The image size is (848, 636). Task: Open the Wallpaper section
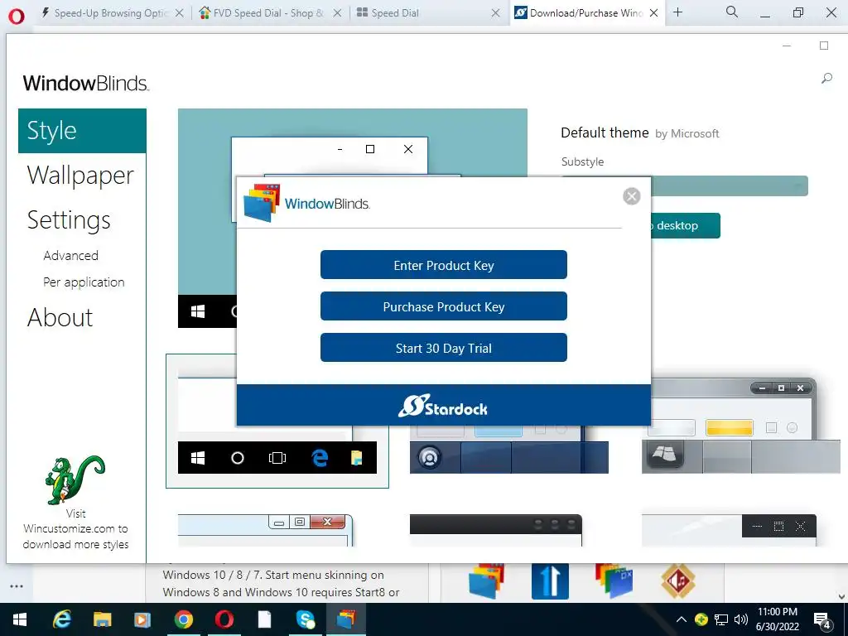coord(80,176)
